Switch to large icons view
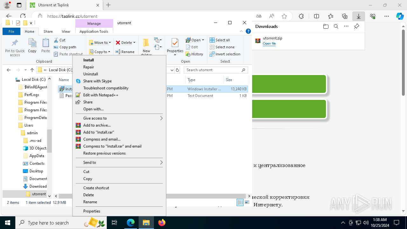 pos(247,203)
